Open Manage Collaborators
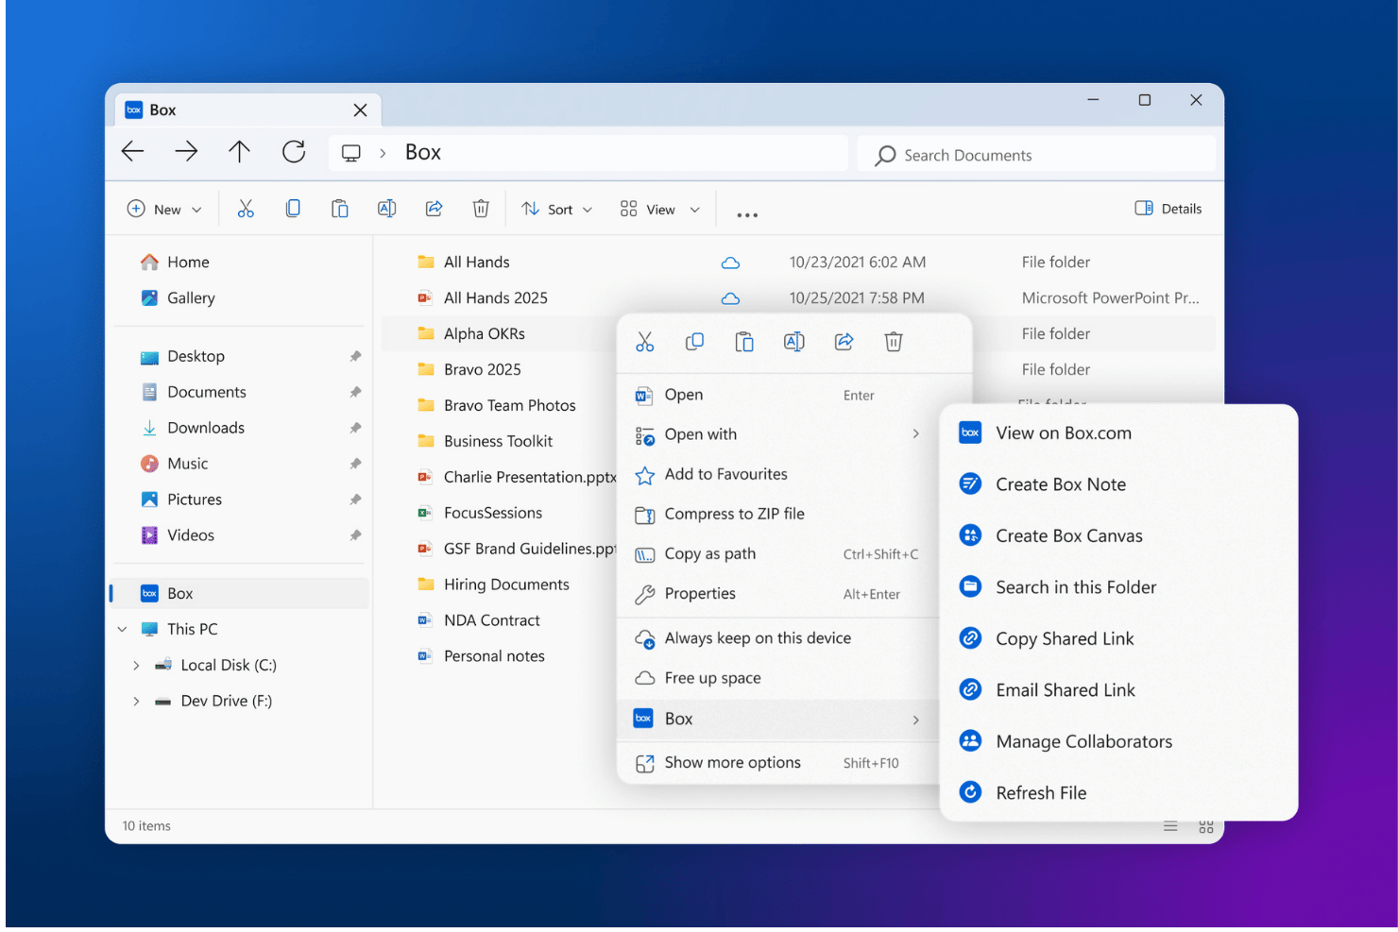The width and height of the screenshot is (1398, 932). pyautogui.click(x=1118, y=741)
